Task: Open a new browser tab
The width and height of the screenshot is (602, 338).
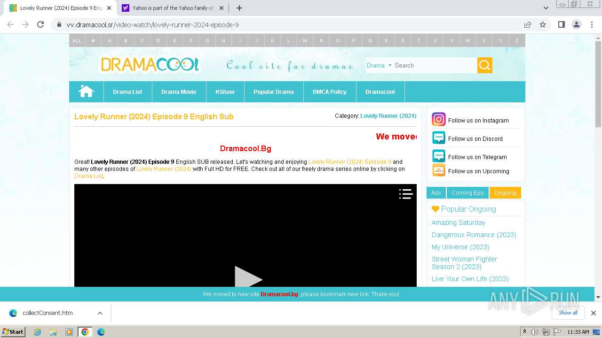Action: 239,8
